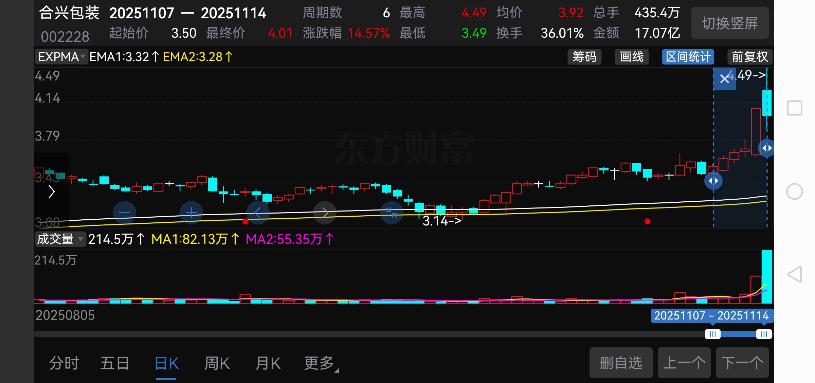
Task: Toggle the 区间统计 interval statistics mode
Action: pyautogui.click(x=688, y=57)
